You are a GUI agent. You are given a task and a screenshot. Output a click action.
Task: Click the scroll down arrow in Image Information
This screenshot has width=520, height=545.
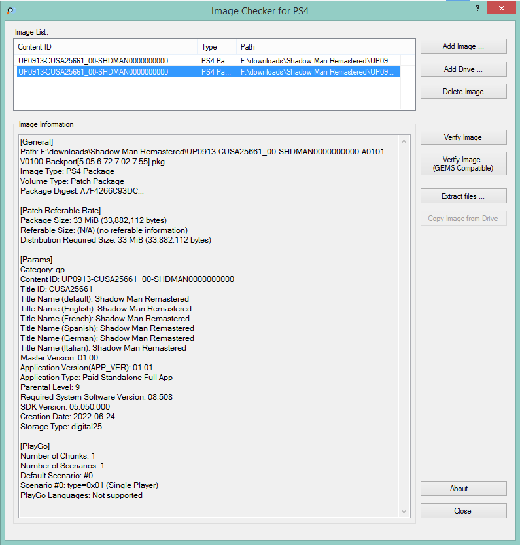pos(404,511)
